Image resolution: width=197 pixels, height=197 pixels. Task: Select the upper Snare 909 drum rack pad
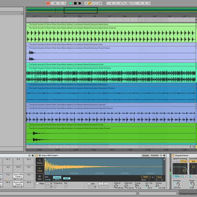pos(18,176)
